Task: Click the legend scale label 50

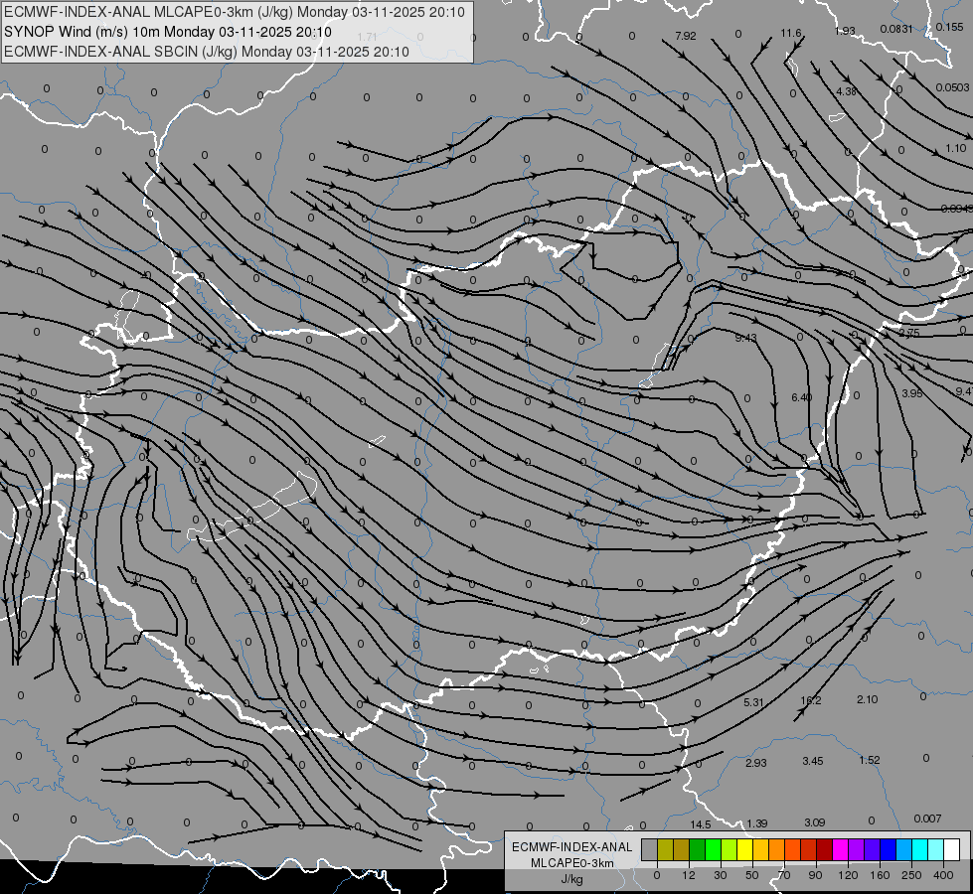Action: pyautogui.click(x=752, y=875)
